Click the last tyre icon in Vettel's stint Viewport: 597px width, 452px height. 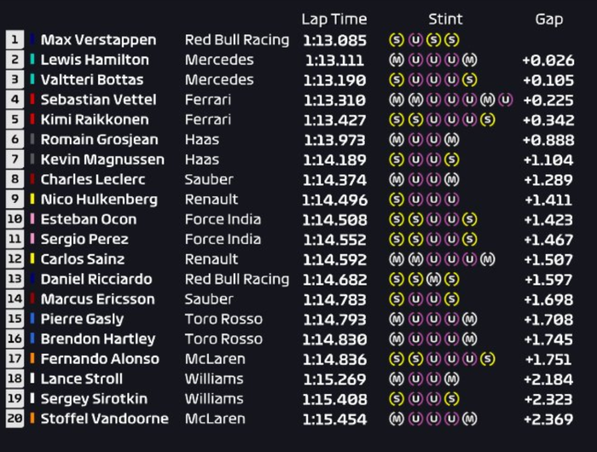[506, 100]
